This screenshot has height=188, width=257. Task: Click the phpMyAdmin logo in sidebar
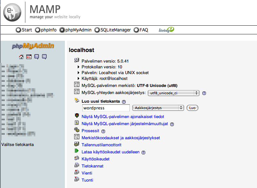(x=33, y=46)
